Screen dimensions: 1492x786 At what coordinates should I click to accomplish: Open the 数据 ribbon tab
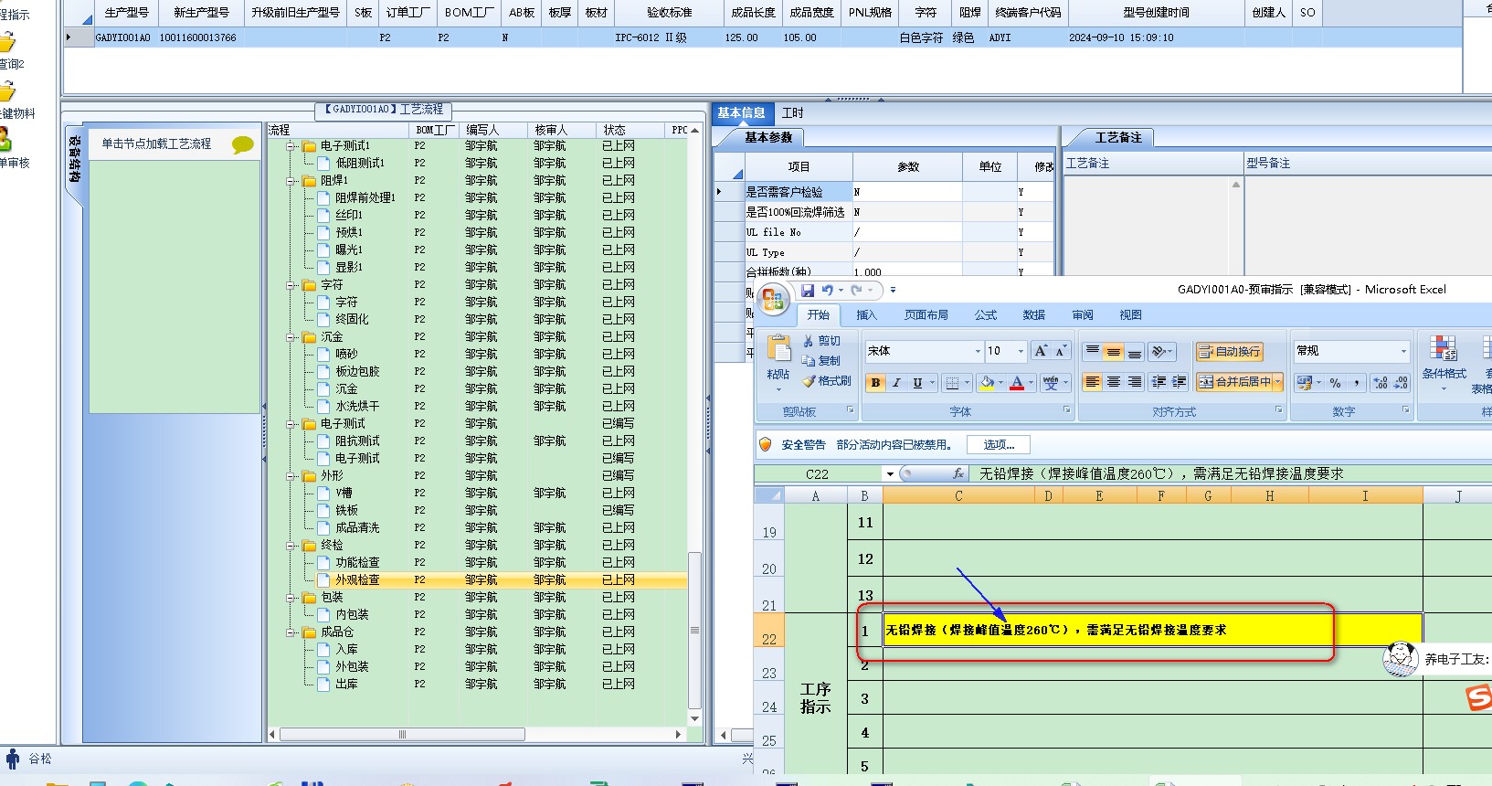(1034, 315)
